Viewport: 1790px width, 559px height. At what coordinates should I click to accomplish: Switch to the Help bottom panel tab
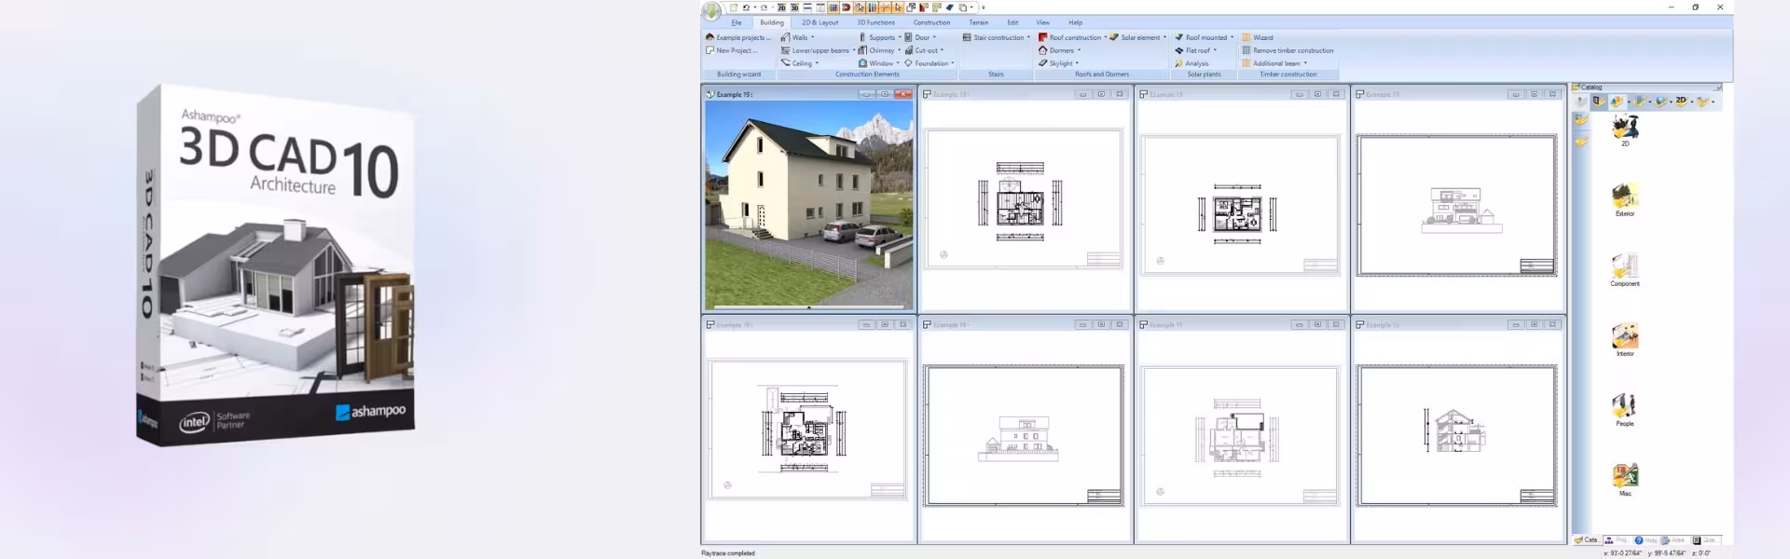(1646, 539)
